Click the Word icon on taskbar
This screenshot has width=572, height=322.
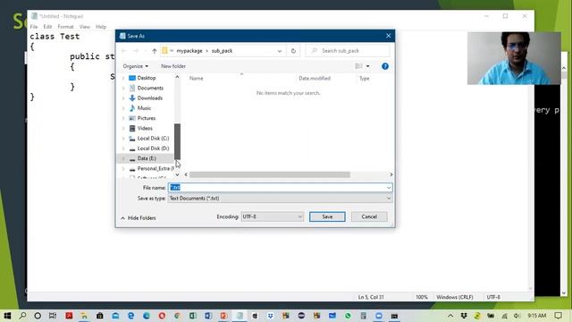tap(208, 316)
